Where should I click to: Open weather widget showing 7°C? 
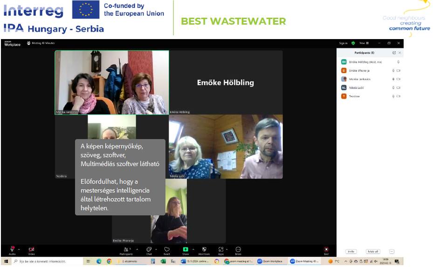coord(334,261)
